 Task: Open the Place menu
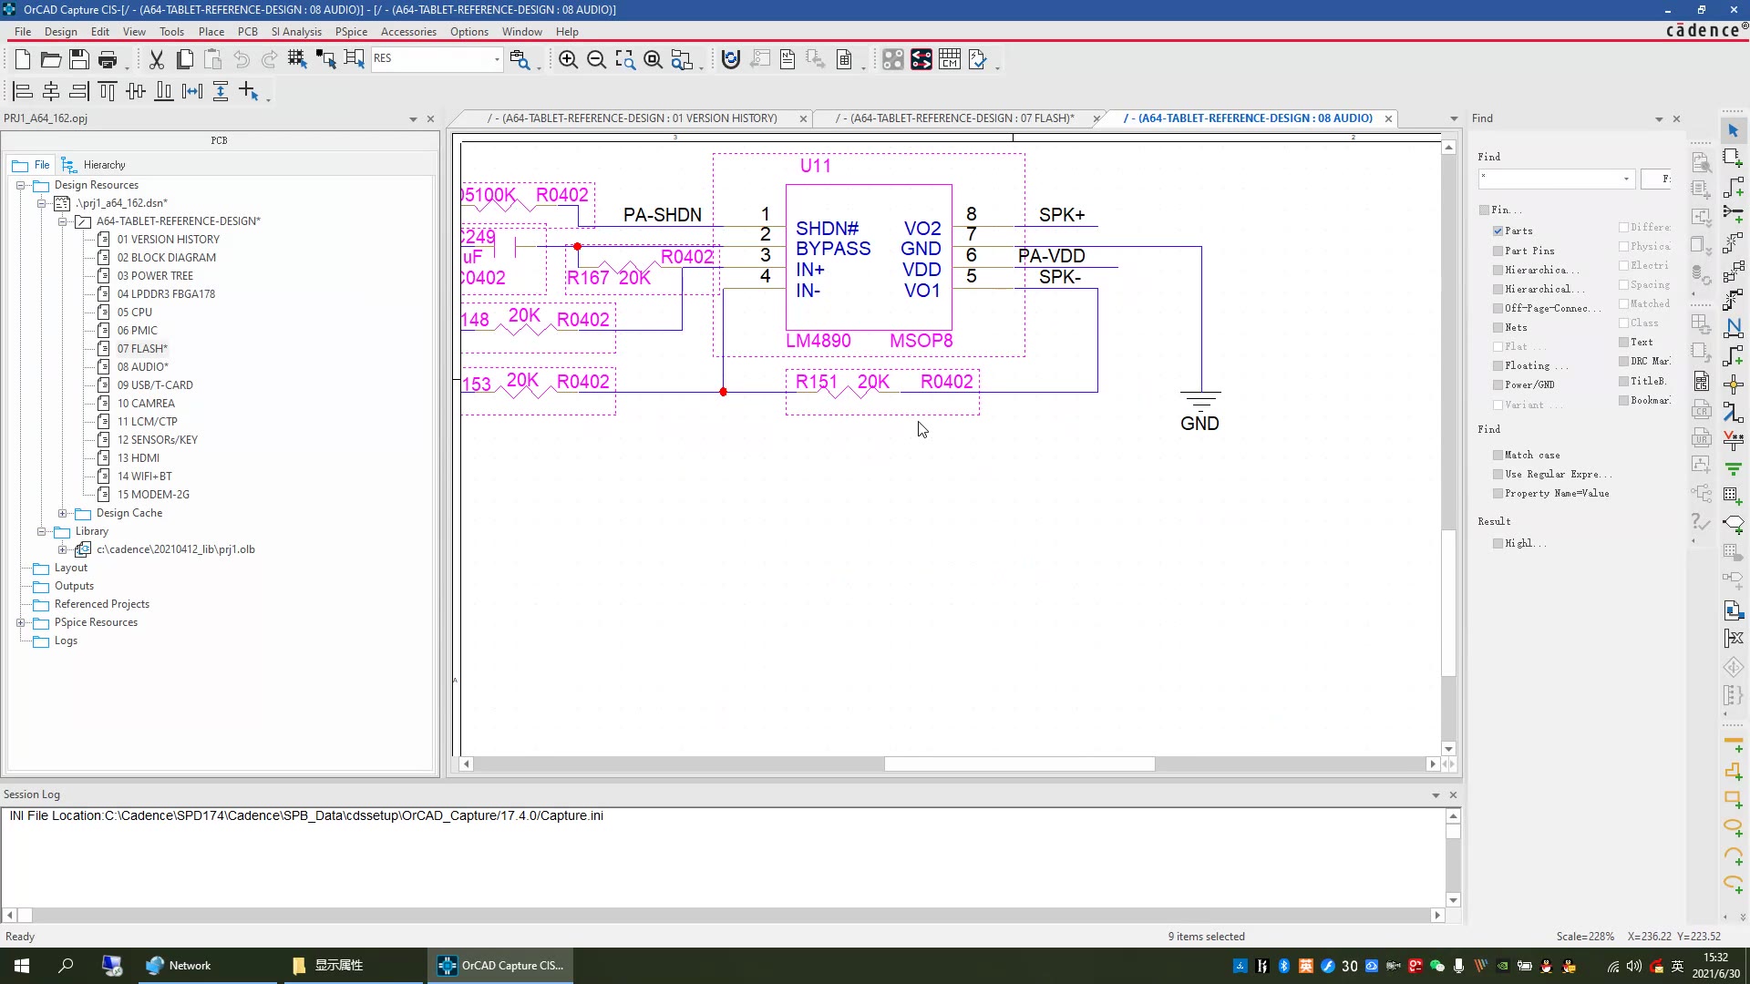click(211, 31)
